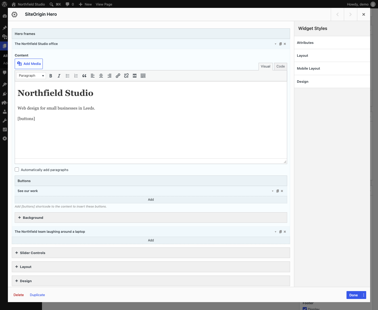Open the Paragraph format dropdown
This screenshot has height=310, width=378.
[31, 76]
